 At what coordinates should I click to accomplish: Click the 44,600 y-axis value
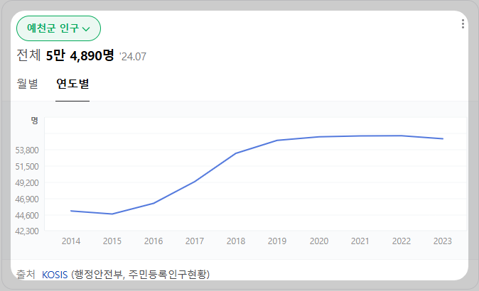point(27,215)
